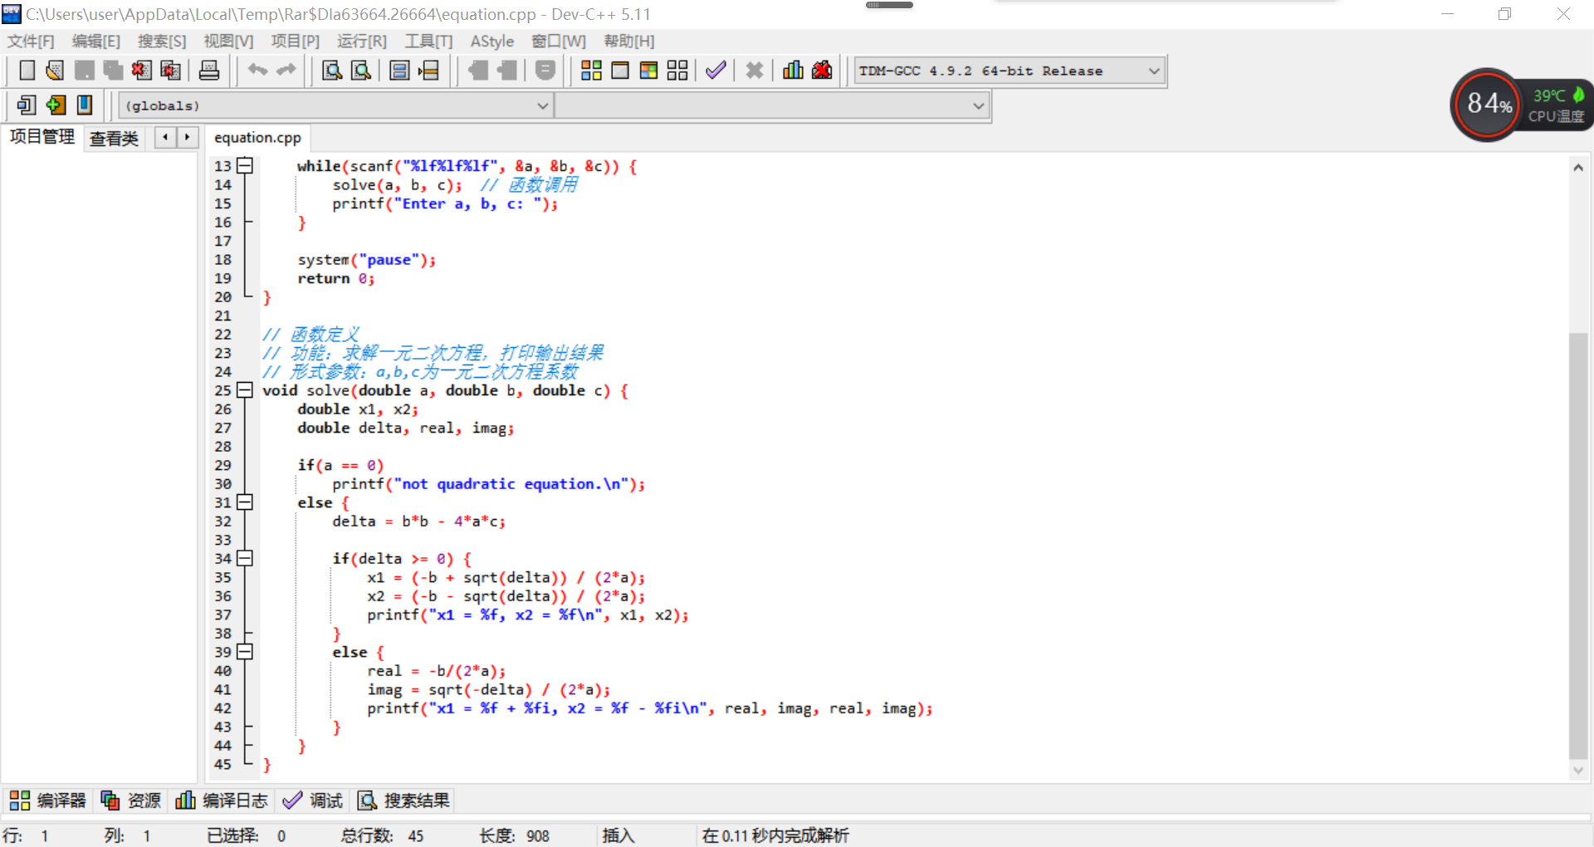Open the 编译日志 bottom tab

click(222, 800)
